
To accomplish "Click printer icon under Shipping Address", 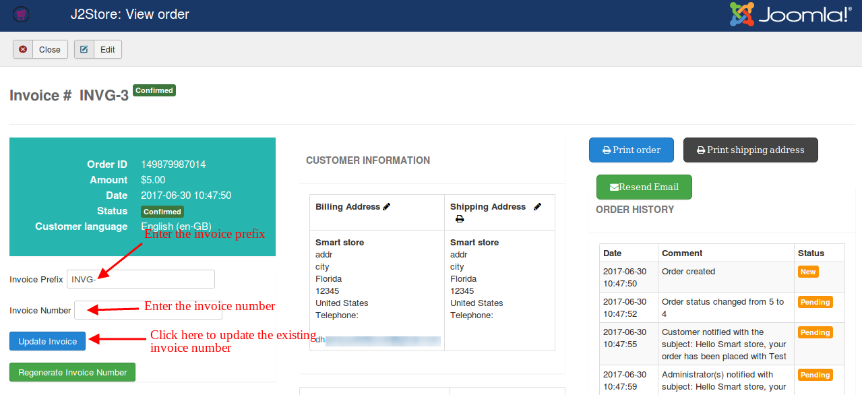I will click(460, 219).
